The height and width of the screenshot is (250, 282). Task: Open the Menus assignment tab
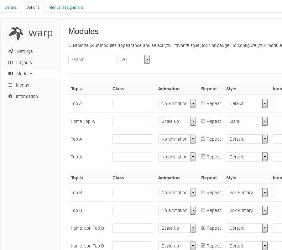(x=65, y=7)
